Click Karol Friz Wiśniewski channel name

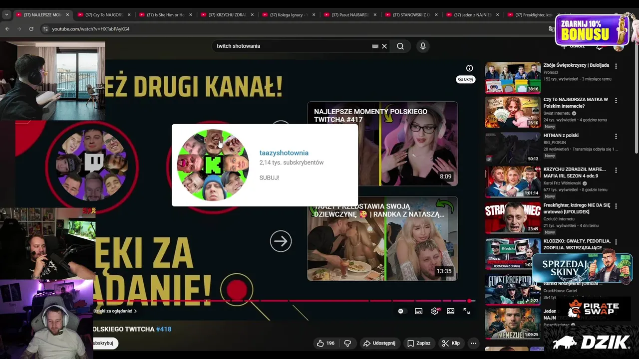coord(562,183)
